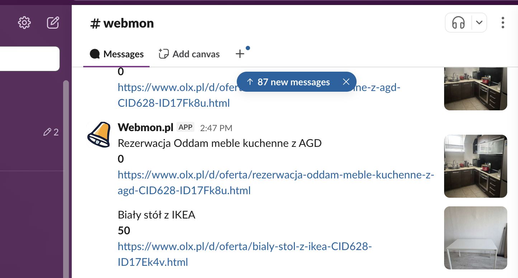Open the huddle options chevron dropdown
Image resolution: width=518 pixels, height=278 pixels.
point(479,23)
